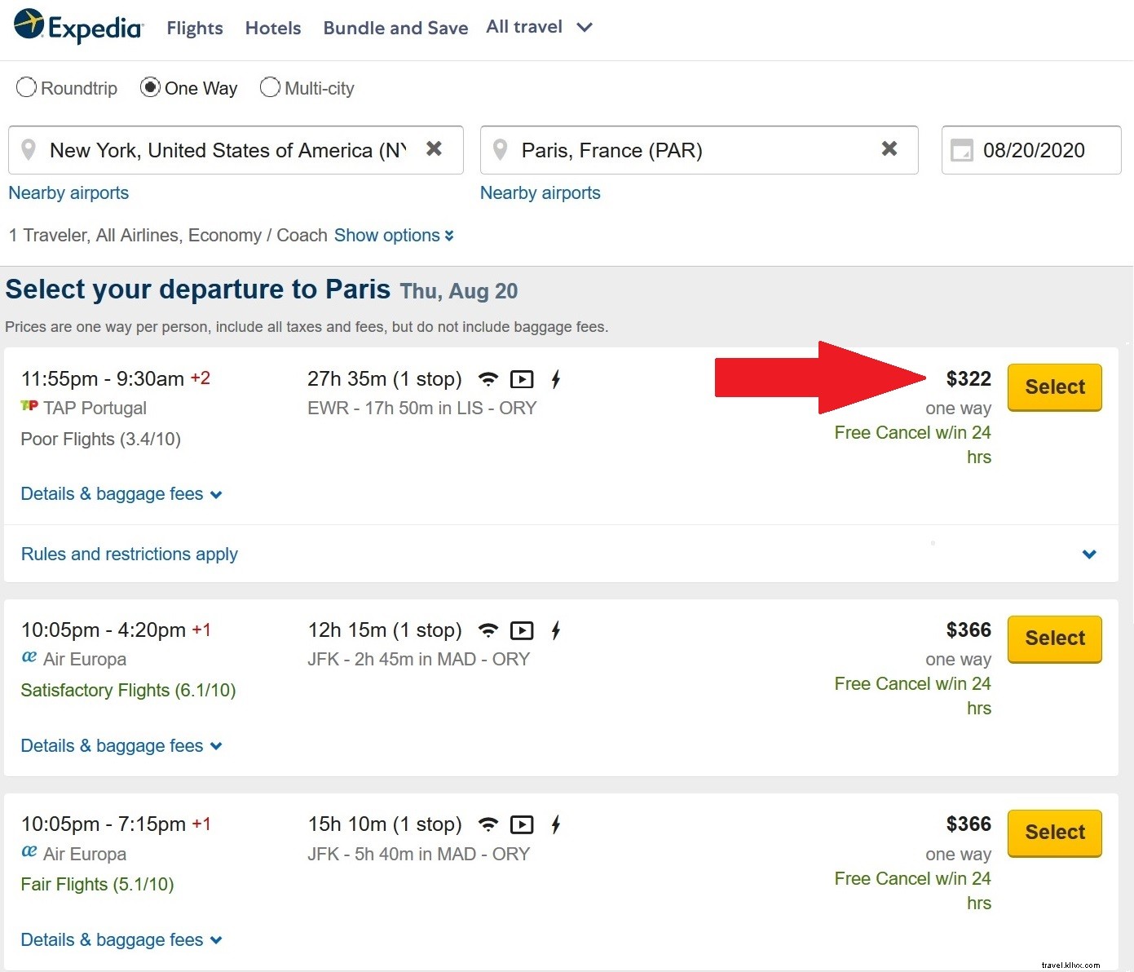Open Nearby airports for New York
Viewport: 1134px width, 972px height.
68,192
